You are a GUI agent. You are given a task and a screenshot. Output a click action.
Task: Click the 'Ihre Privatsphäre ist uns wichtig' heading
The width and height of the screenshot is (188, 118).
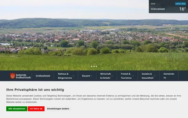click(x=35, y=90)
